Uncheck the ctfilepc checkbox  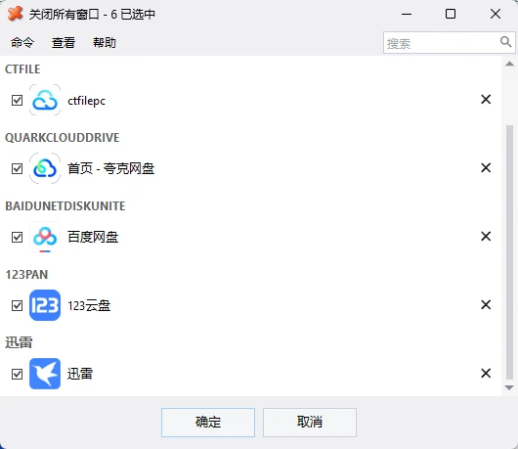click(17, 100)
